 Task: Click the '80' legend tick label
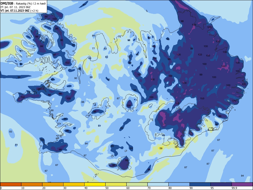point(170,188)
